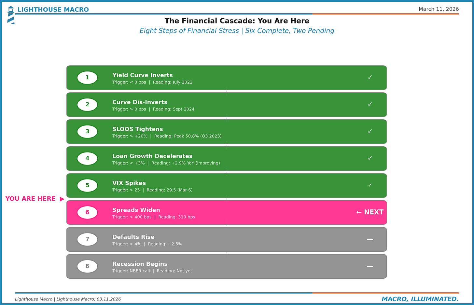This screenshot has height=305, width=474.
Task: Click the checkmark on Loan Growth Decelerates
Action: coord(370,158)
